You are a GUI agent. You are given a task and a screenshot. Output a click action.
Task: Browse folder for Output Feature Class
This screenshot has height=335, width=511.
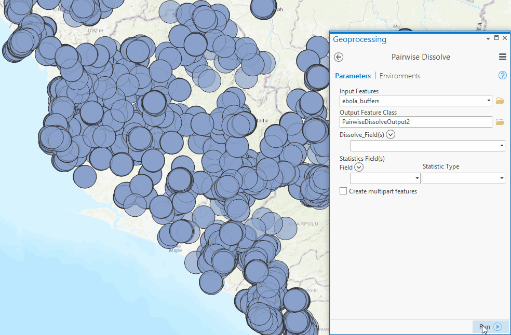(500, 122)
